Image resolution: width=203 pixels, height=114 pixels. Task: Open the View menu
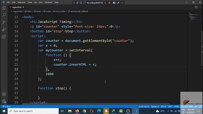[x=30, y=2]
